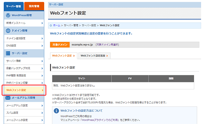204x124 pixels.
Task: Click the chevron arrow on PHPバージョン切替 row
Action: coord(42,83)
